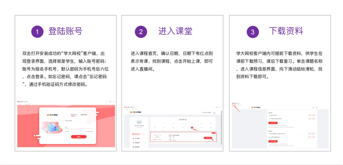Screen dimensions: 343x165
Task: Click the vertical scrollbar of the calendar window
Action: click(222, 128)
